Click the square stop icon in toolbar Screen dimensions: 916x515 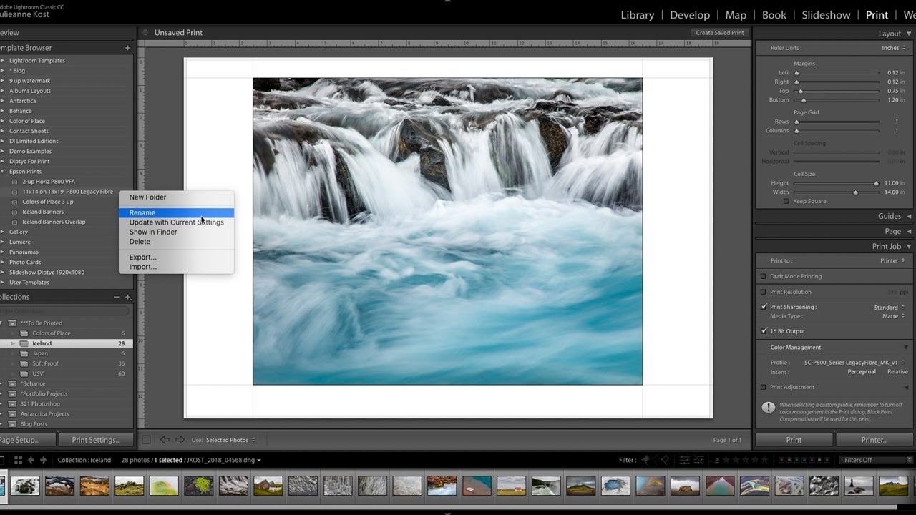pyautogui.click(x=146, y=440)
